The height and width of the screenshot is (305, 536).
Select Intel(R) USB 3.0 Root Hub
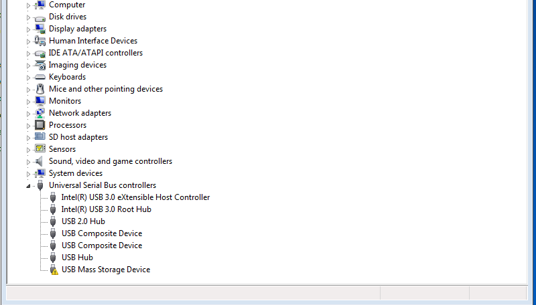[107, 209]
